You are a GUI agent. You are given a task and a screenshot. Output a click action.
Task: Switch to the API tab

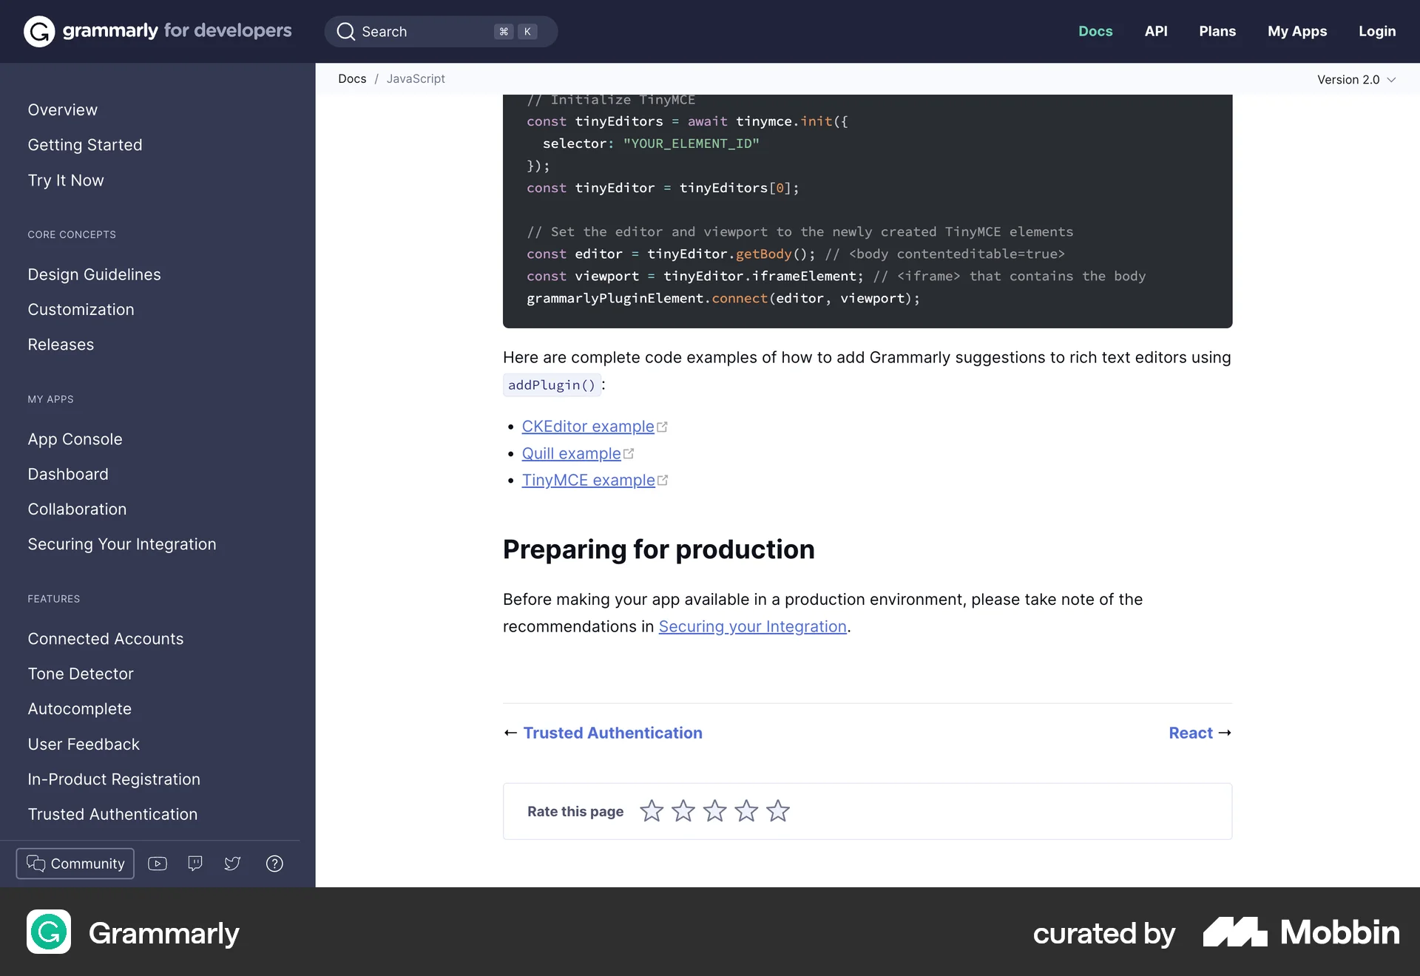coord(1156,31)
